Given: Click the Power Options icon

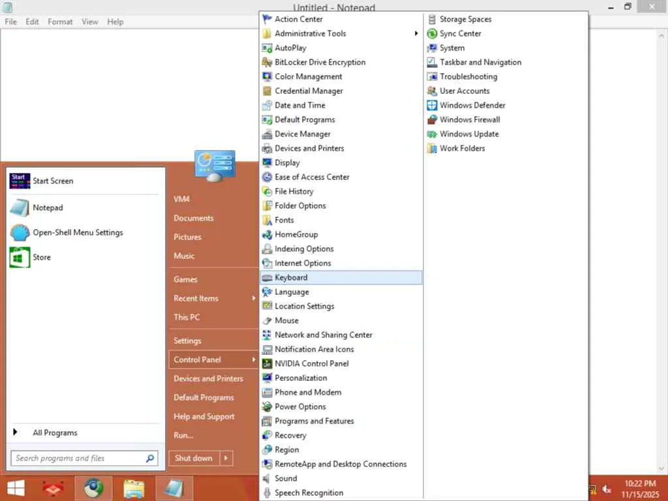Looking at the screenshot, I should (x=267, y=407).
